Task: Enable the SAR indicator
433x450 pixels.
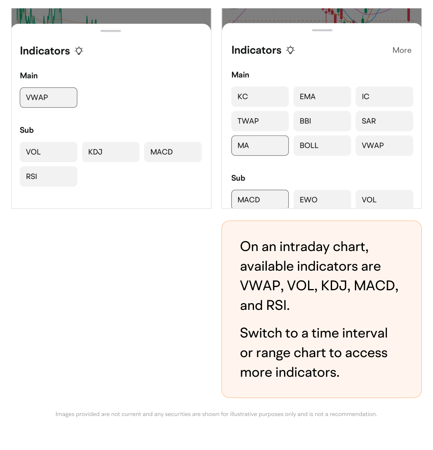Action: click(384, 121)
